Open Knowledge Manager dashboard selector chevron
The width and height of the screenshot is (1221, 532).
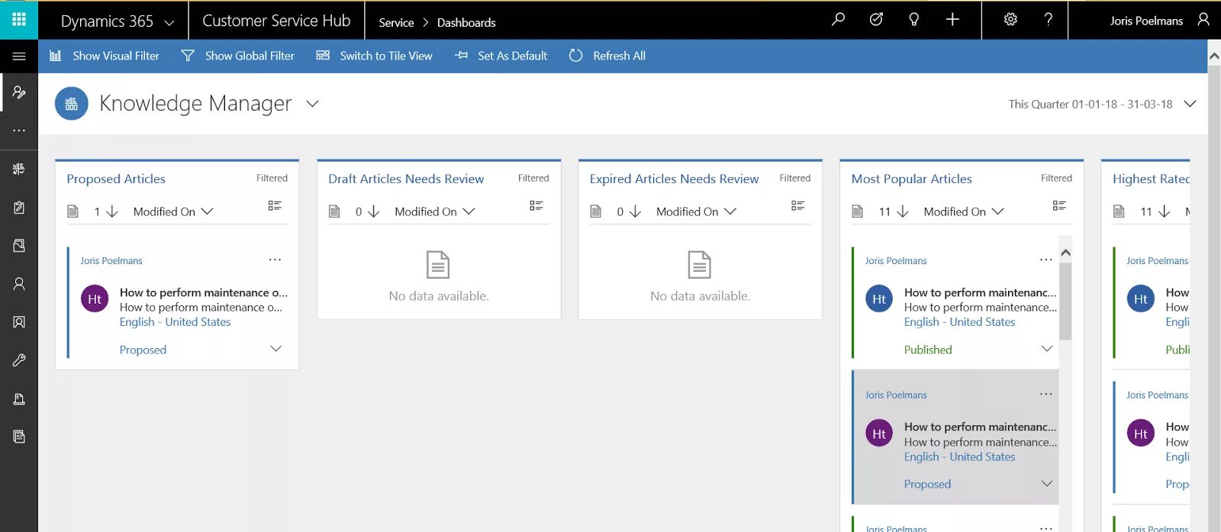coord(312,104)
